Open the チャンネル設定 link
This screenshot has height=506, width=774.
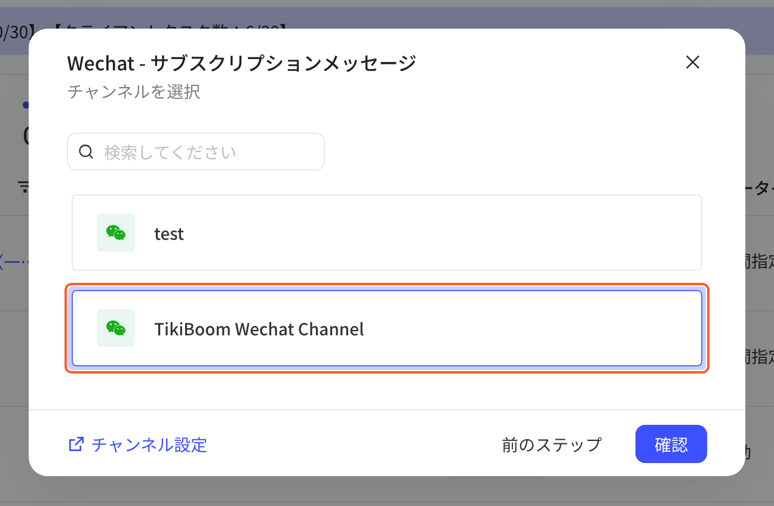coord(138,445)
